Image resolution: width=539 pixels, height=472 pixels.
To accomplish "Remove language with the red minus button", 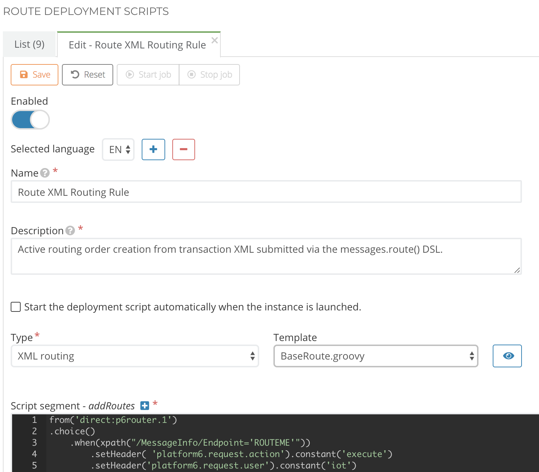I will pyautogui.click(x=184, y=150).
